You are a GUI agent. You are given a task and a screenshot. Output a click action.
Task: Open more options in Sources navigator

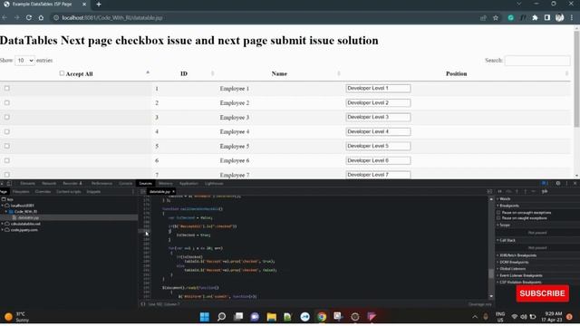pos(133,191)
